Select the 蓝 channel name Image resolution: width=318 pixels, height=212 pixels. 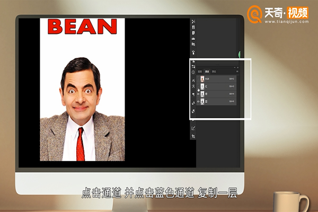[206, 101]
